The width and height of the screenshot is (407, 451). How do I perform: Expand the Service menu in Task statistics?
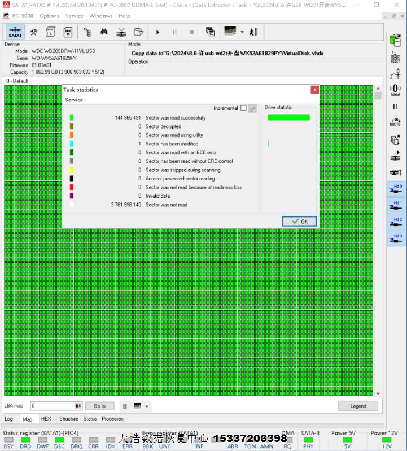(74, 100)
